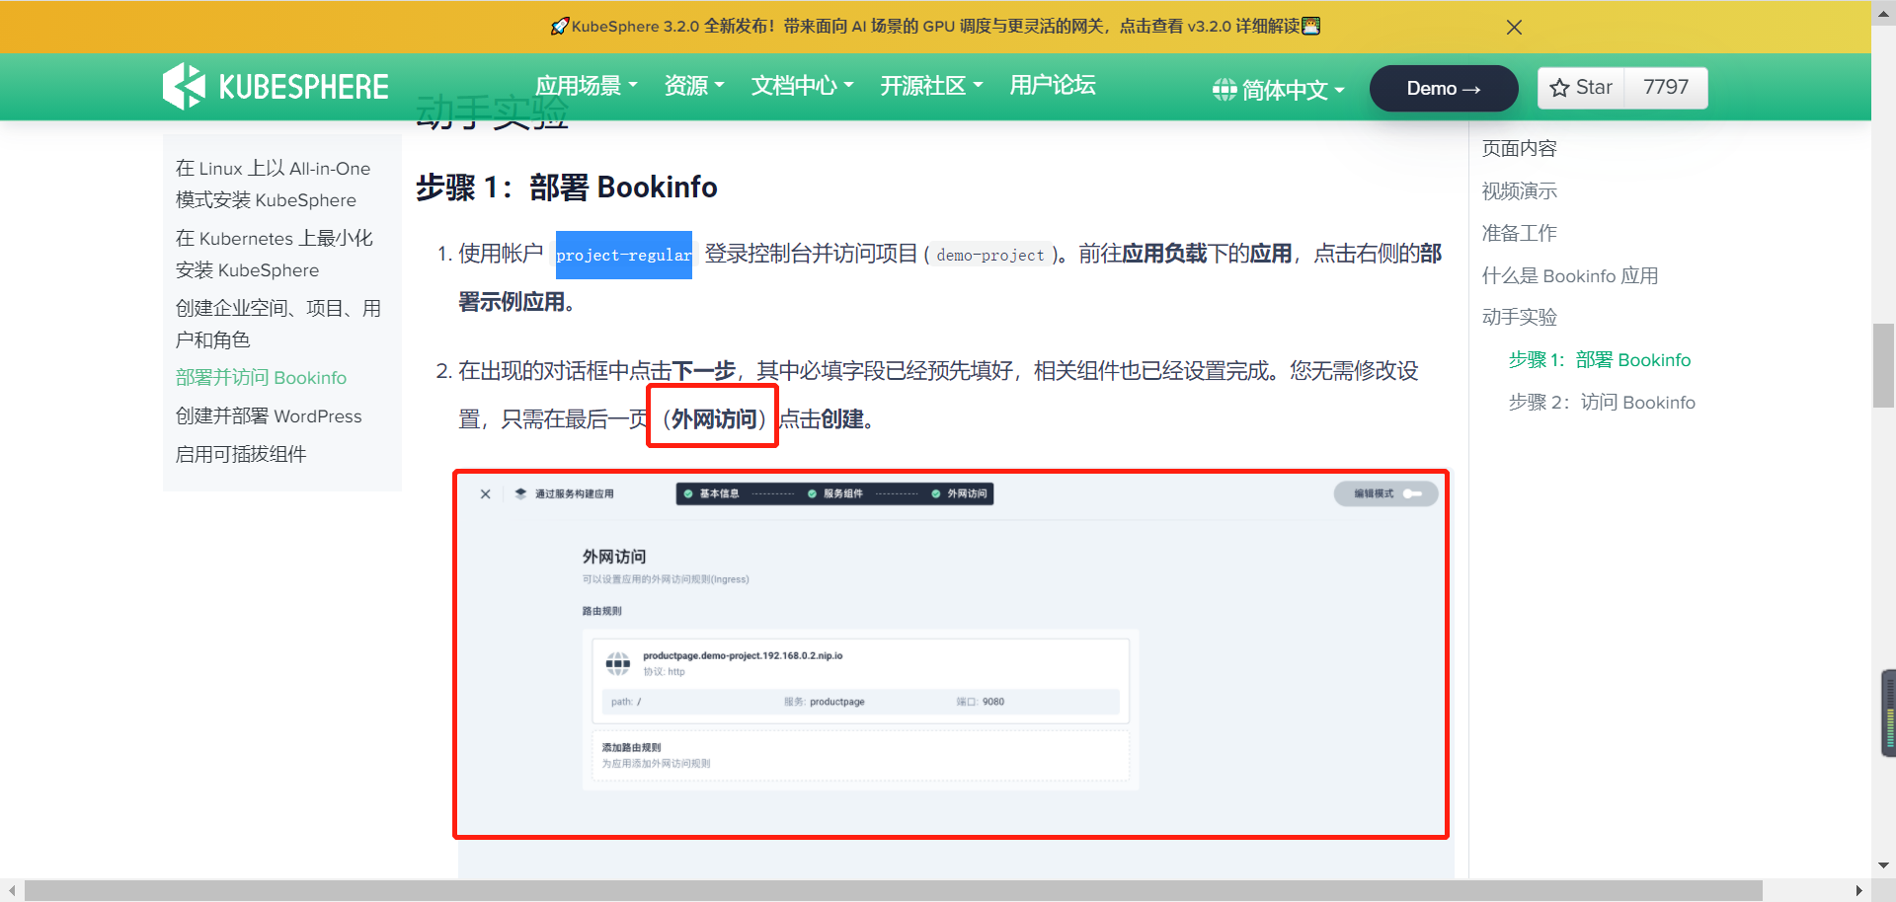Jump to 视频演示 section
The height and width of the screenshot is (902, 1896).
click(1519, 191)
